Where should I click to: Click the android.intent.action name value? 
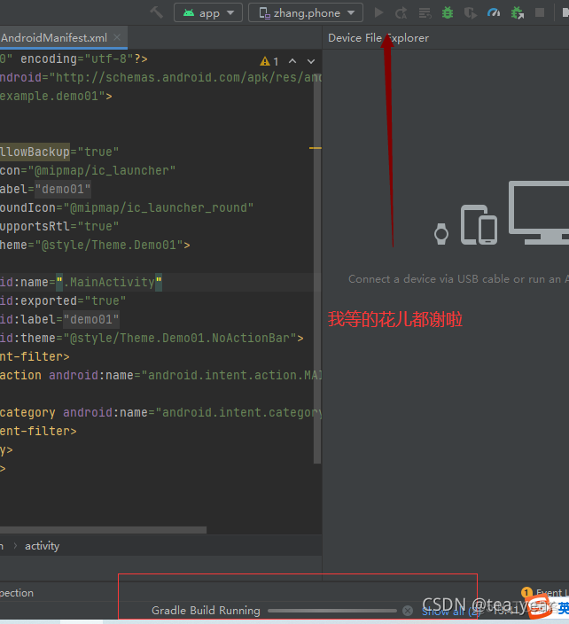(x=231, y=375)
